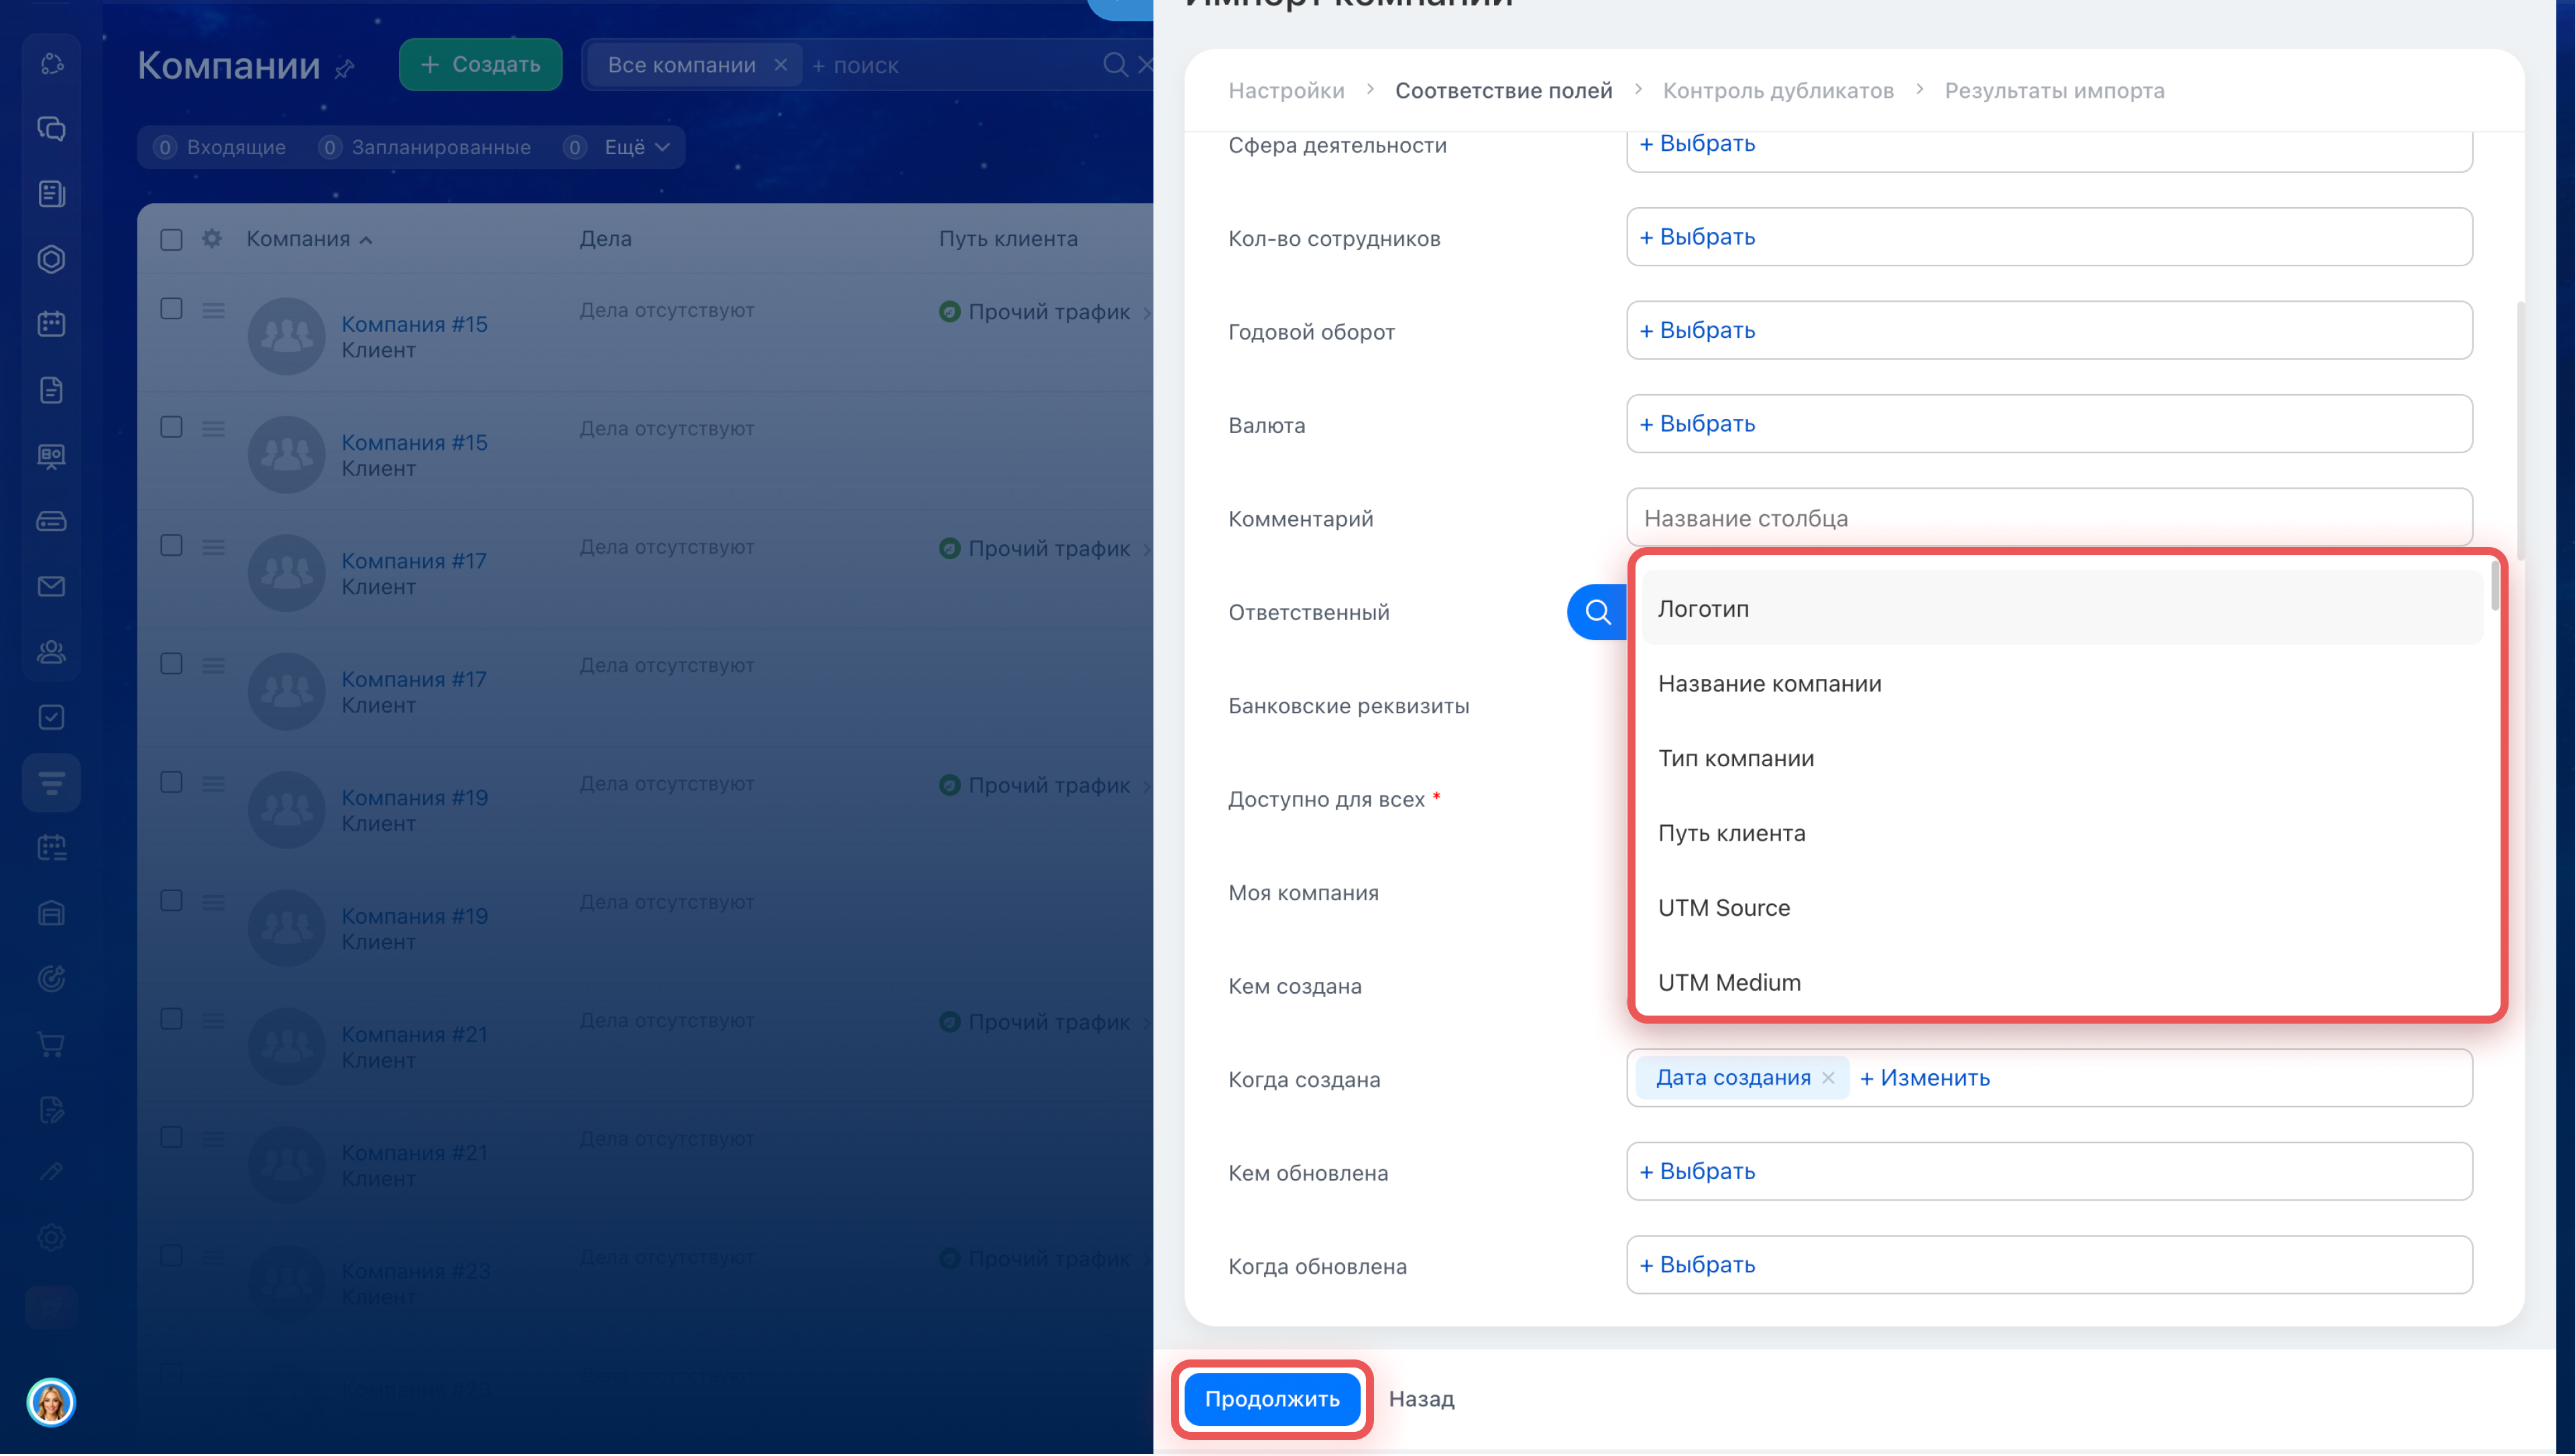Image resolution: width=2575 pixels, height=1456 pixels.
Task: Click the blue magnifier search icon
Action: (1597, 612)
